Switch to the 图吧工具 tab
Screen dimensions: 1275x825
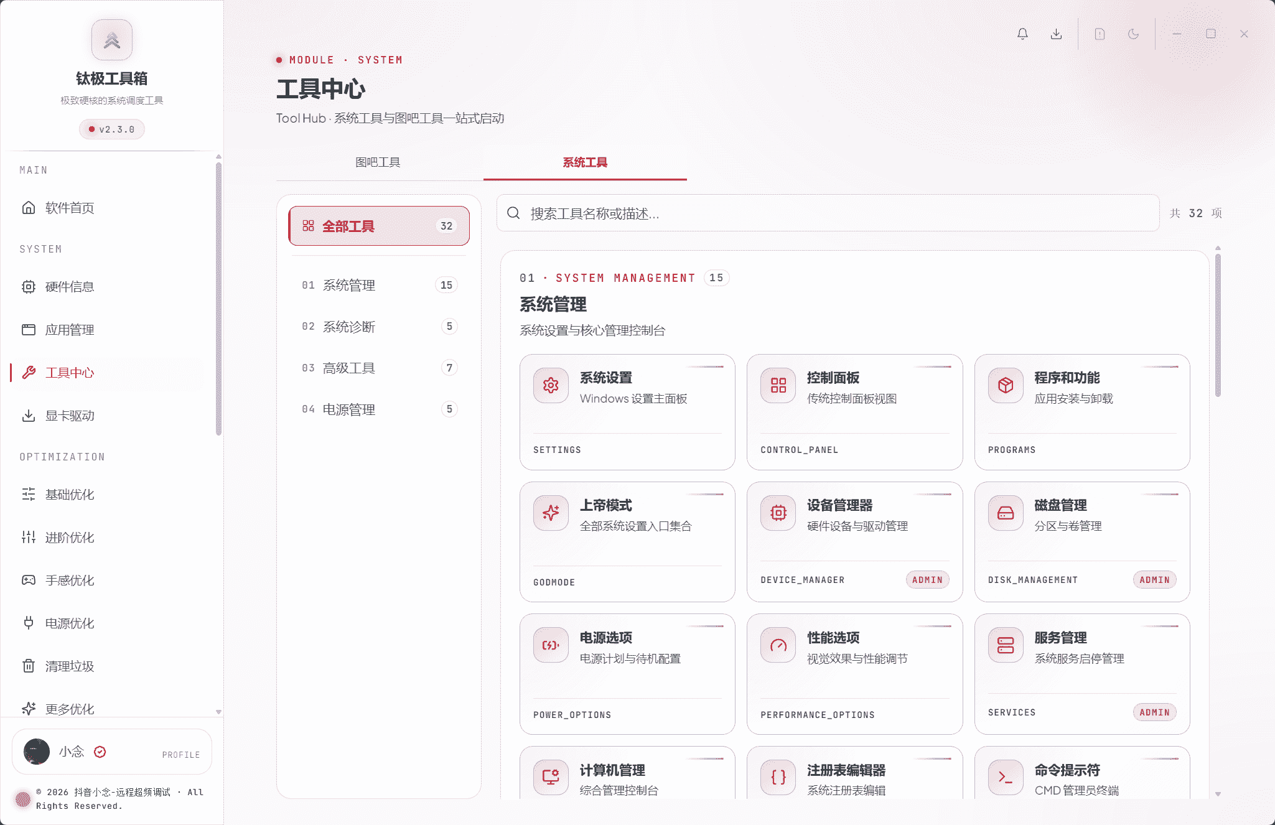point(378,162)
